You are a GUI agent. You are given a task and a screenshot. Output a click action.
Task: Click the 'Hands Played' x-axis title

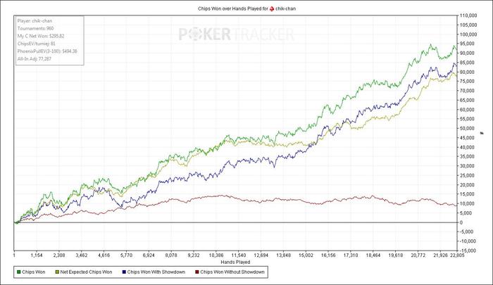(x=235, y=262)
